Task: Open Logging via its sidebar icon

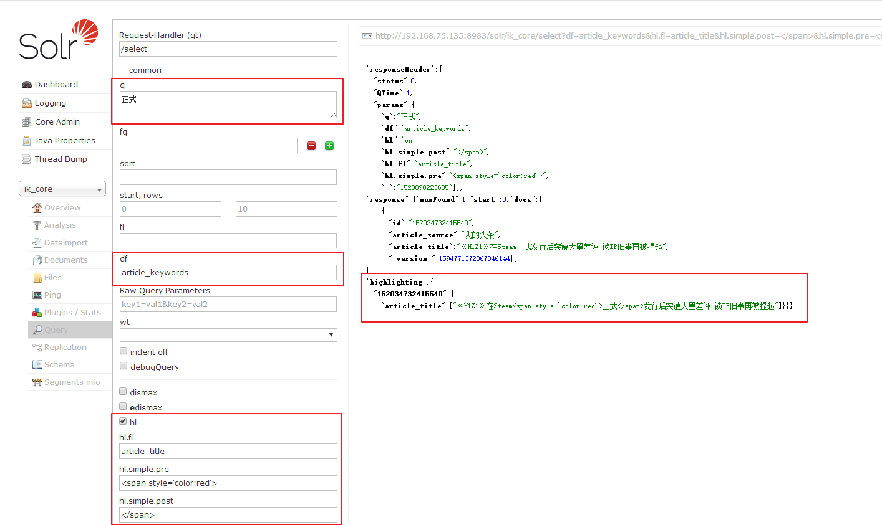Action: point(26,103)
